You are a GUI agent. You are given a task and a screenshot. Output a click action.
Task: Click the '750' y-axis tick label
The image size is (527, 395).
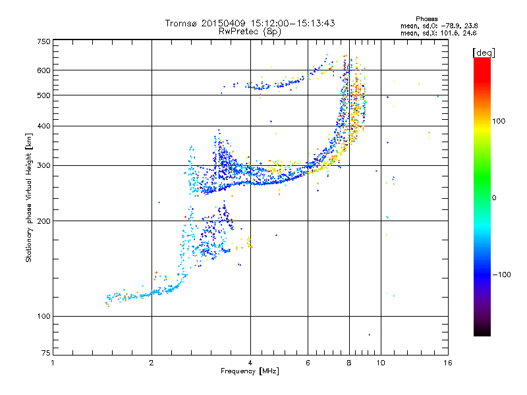click(x=43, y=41)
